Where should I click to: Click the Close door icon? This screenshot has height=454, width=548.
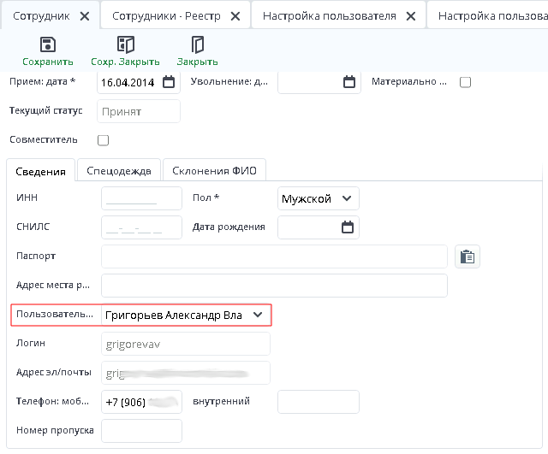(198, 45)
